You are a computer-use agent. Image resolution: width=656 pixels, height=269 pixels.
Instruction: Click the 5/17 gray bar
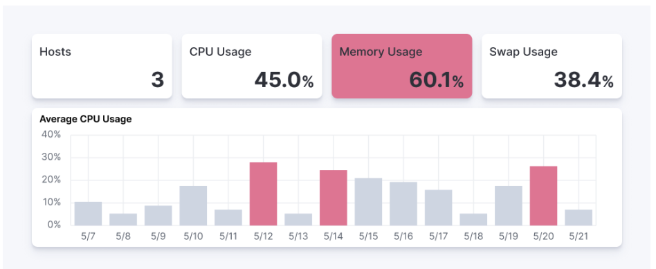tap(439, 207)
